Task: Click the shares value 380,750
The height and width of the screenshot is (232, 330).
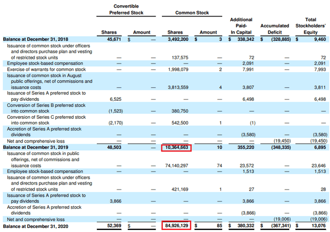Action: 180,111
